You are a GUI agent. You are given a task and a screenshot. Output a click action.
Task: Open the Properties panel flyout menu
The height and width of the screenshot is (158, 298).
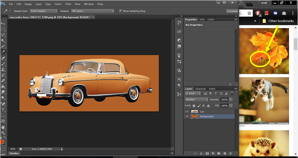coord(236,19)
